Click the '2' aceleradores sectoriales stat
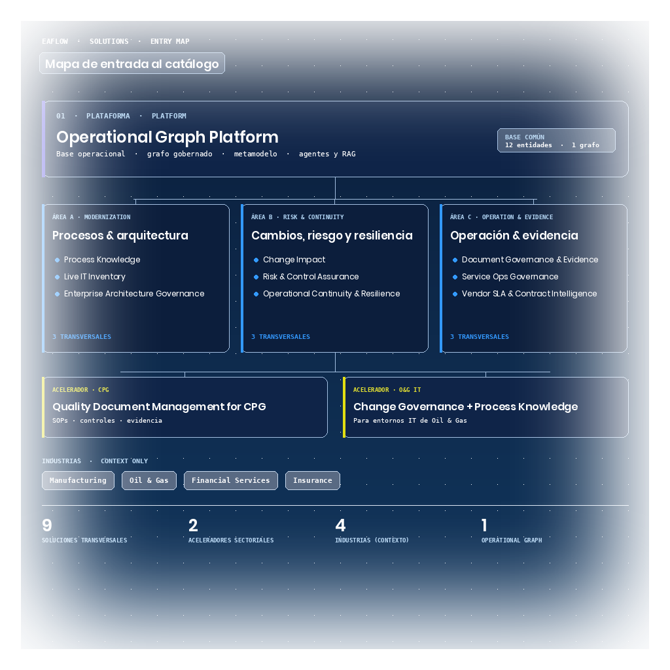The height and width of the screenshot is (670, 670). pos(193,525)
